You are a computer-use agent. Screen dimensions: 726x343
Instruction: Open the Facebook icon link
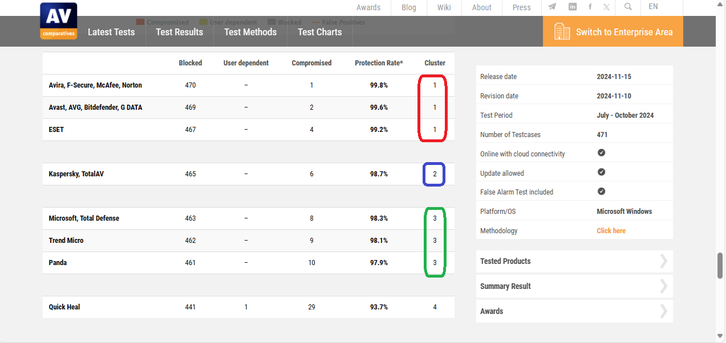point(590,7)
